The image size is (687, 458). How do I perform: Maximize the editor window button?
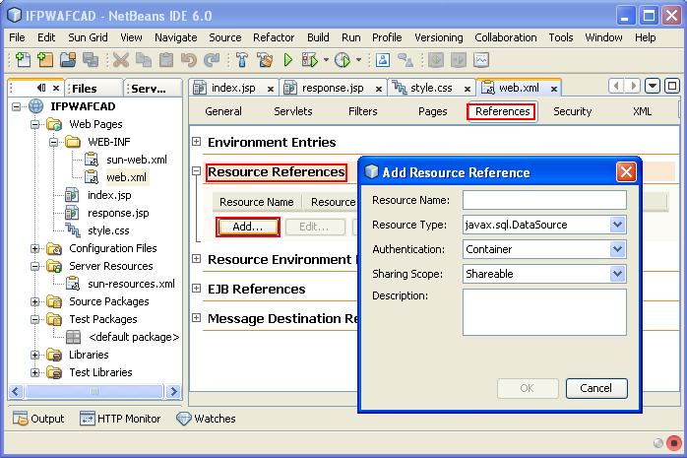click(671, 86)
